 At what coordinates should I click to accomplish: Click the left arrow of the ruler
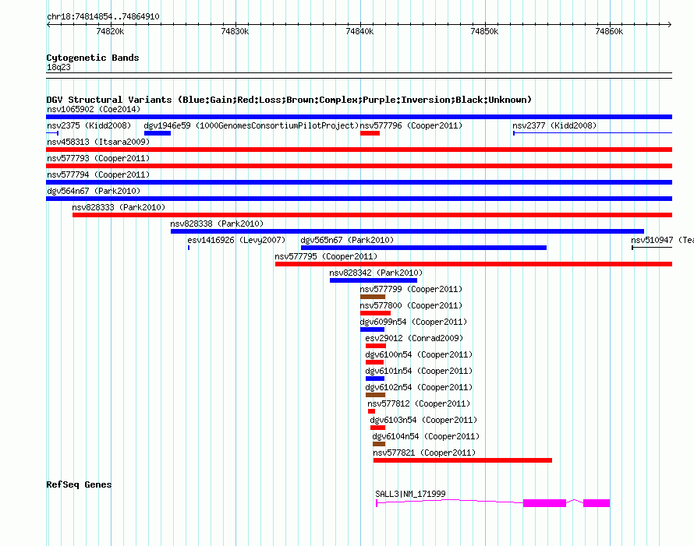(x=48, y=24)
